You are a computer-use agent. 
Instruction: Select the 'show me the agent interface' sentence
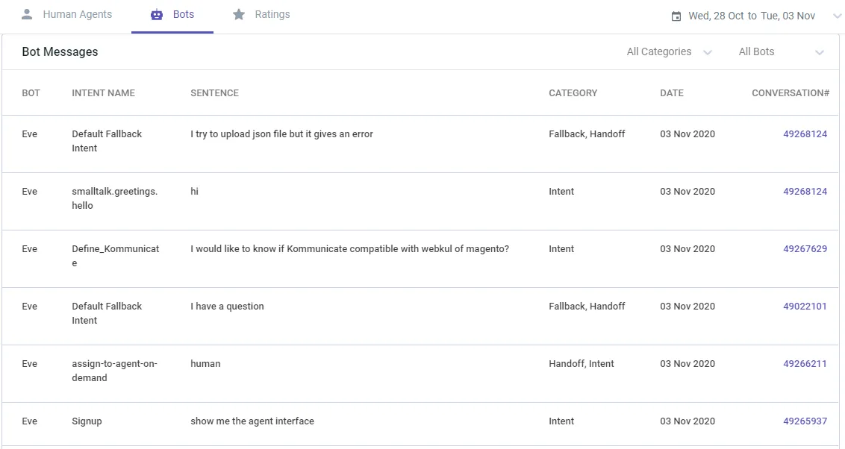point(252,421)
